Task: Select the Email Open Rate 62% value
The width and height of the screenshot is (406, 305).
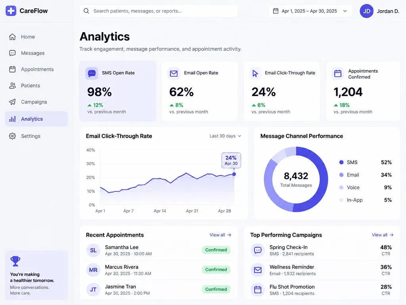Action: (182, 92)
